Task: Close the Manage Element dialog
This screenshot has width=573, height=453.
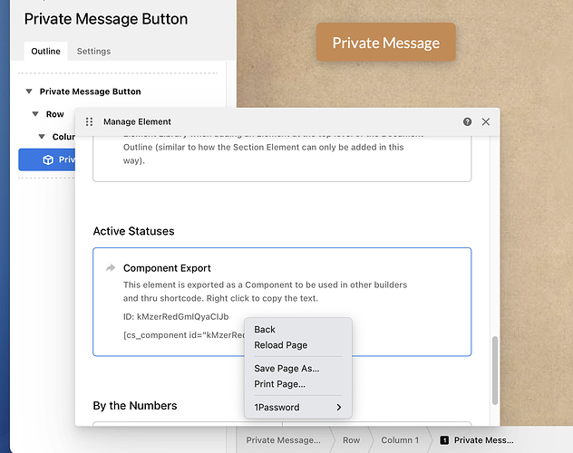Action: [486, 121]
